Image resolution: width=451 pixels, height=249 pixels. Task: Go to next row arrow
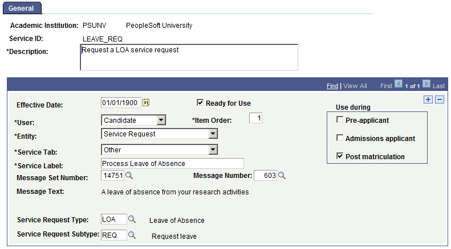coord(426,85)
